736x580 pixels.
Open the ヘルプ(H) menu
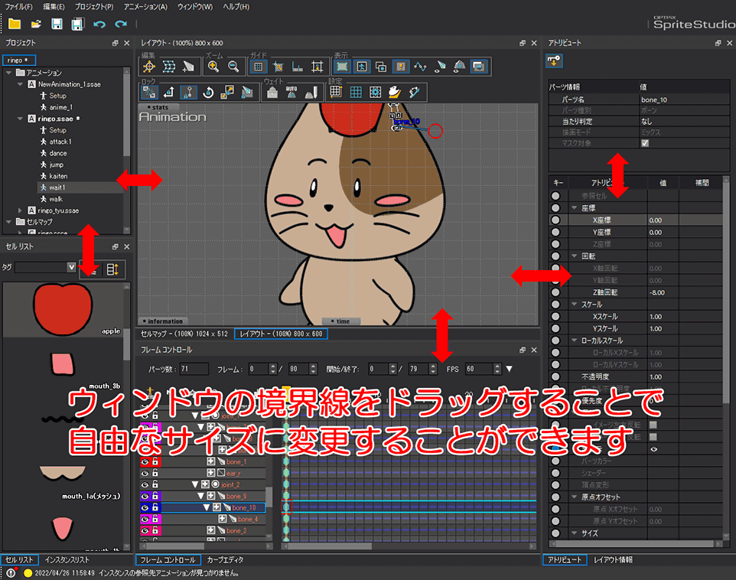click(x=236, y=7)
